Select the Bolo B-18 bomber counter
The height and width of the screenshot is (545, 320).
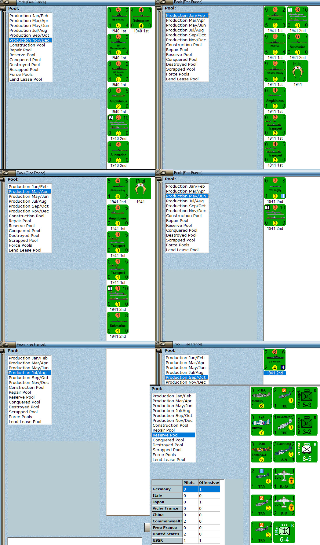pos(284,505)
